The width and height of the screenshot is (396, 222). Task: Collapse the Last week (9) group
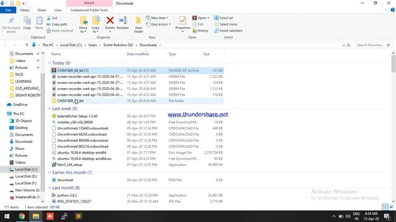49,109
